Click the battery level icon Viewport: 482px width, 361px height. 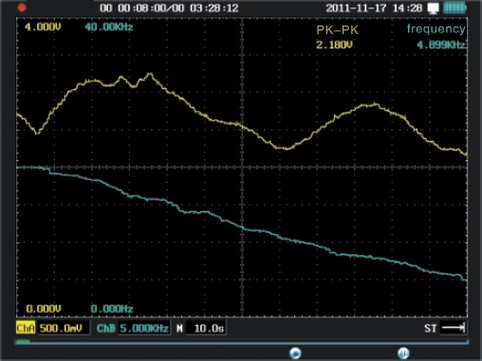coord(454,8)
